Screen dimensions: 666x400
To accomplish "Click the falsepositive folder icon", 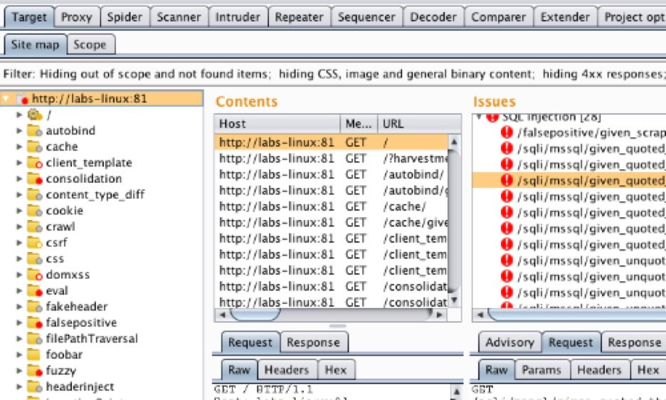I will [34, 322].
